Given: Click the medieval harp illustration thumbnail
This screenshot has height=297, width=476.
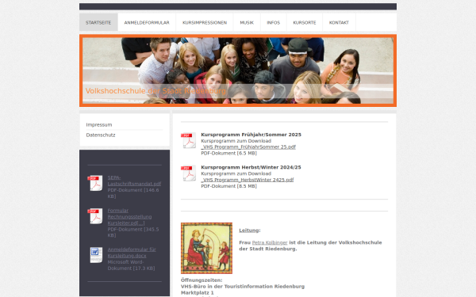Looking at the screenshot, I should (206, 248).
